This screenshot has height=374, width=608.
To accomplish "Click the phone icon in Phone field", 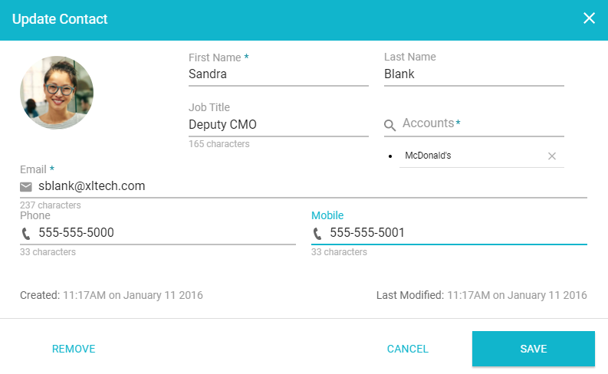I will tap(26, 233).
